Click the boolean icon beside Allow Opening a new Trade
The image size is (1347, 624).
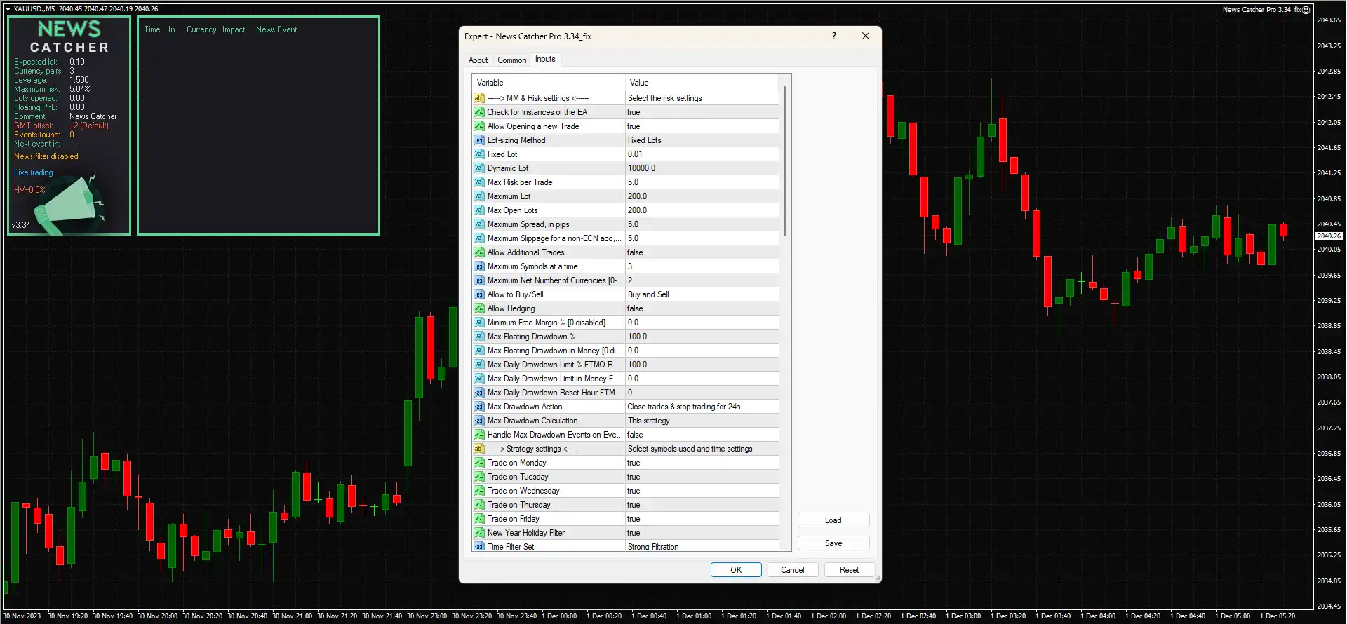(x=479, y=126)
